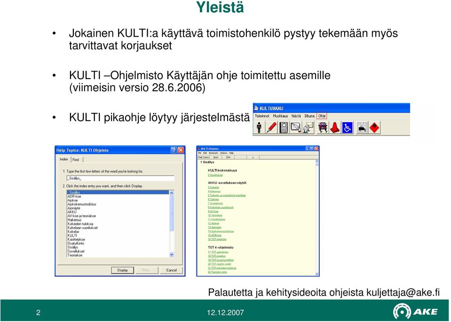This screenshot has height=322, width=451.
Task: Click Ohjeisto content scroll up arrow
Action: click(317, 162)
